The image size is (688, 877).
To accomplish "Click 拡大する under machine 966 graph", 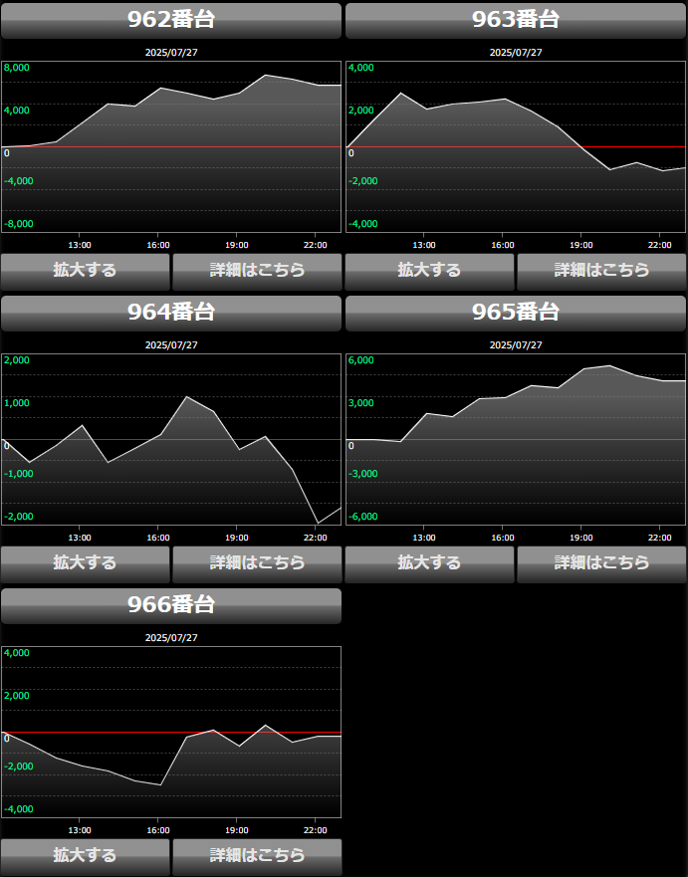I will [85, 857].
